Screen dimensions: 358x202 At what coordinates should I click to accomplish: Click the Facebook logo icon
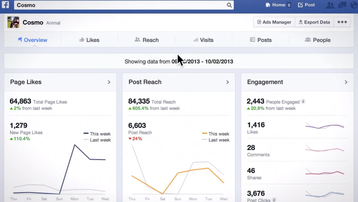click(5, 5)
